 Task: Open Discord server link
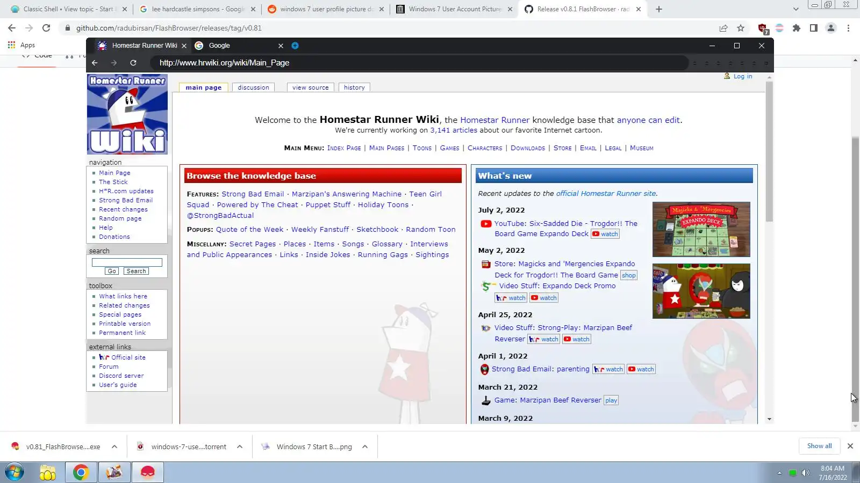pos(121,376)
